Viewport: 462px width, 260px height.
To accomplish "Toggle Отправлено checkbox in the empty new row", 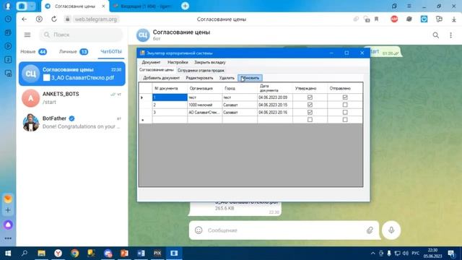I will (345, 120).
